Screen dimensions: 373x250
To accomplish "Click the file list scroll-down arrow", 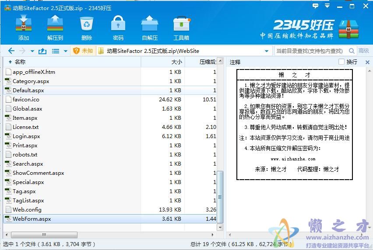I will tap(220, 227).
